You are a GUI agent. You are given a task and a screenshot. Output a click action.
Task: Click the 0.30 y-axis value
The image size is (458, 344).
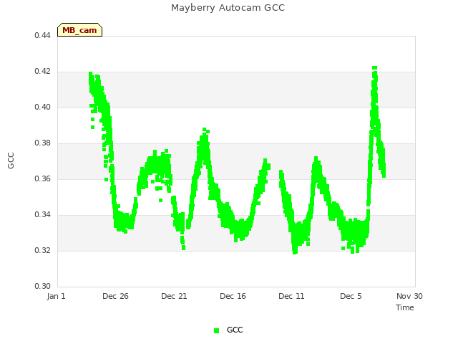(43, 286)
